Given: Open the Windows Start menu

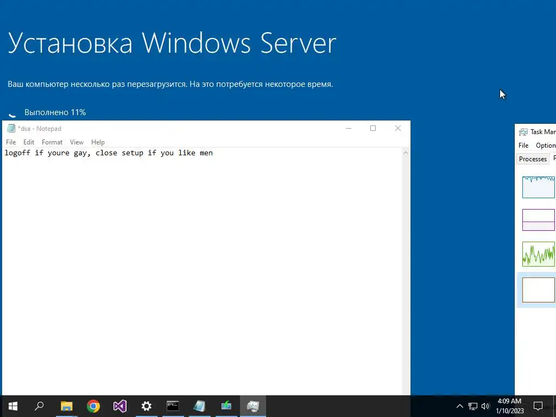Looking at the screenshot, I should click(13, 406).
